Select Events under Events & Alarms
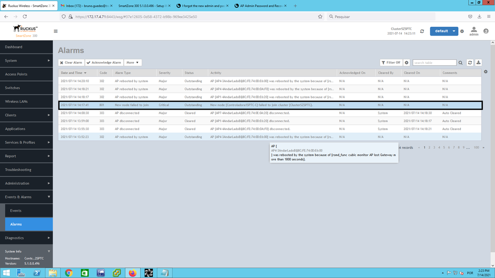Image resolution: width=495 pixels, height=278 pixels. [16, 211]
